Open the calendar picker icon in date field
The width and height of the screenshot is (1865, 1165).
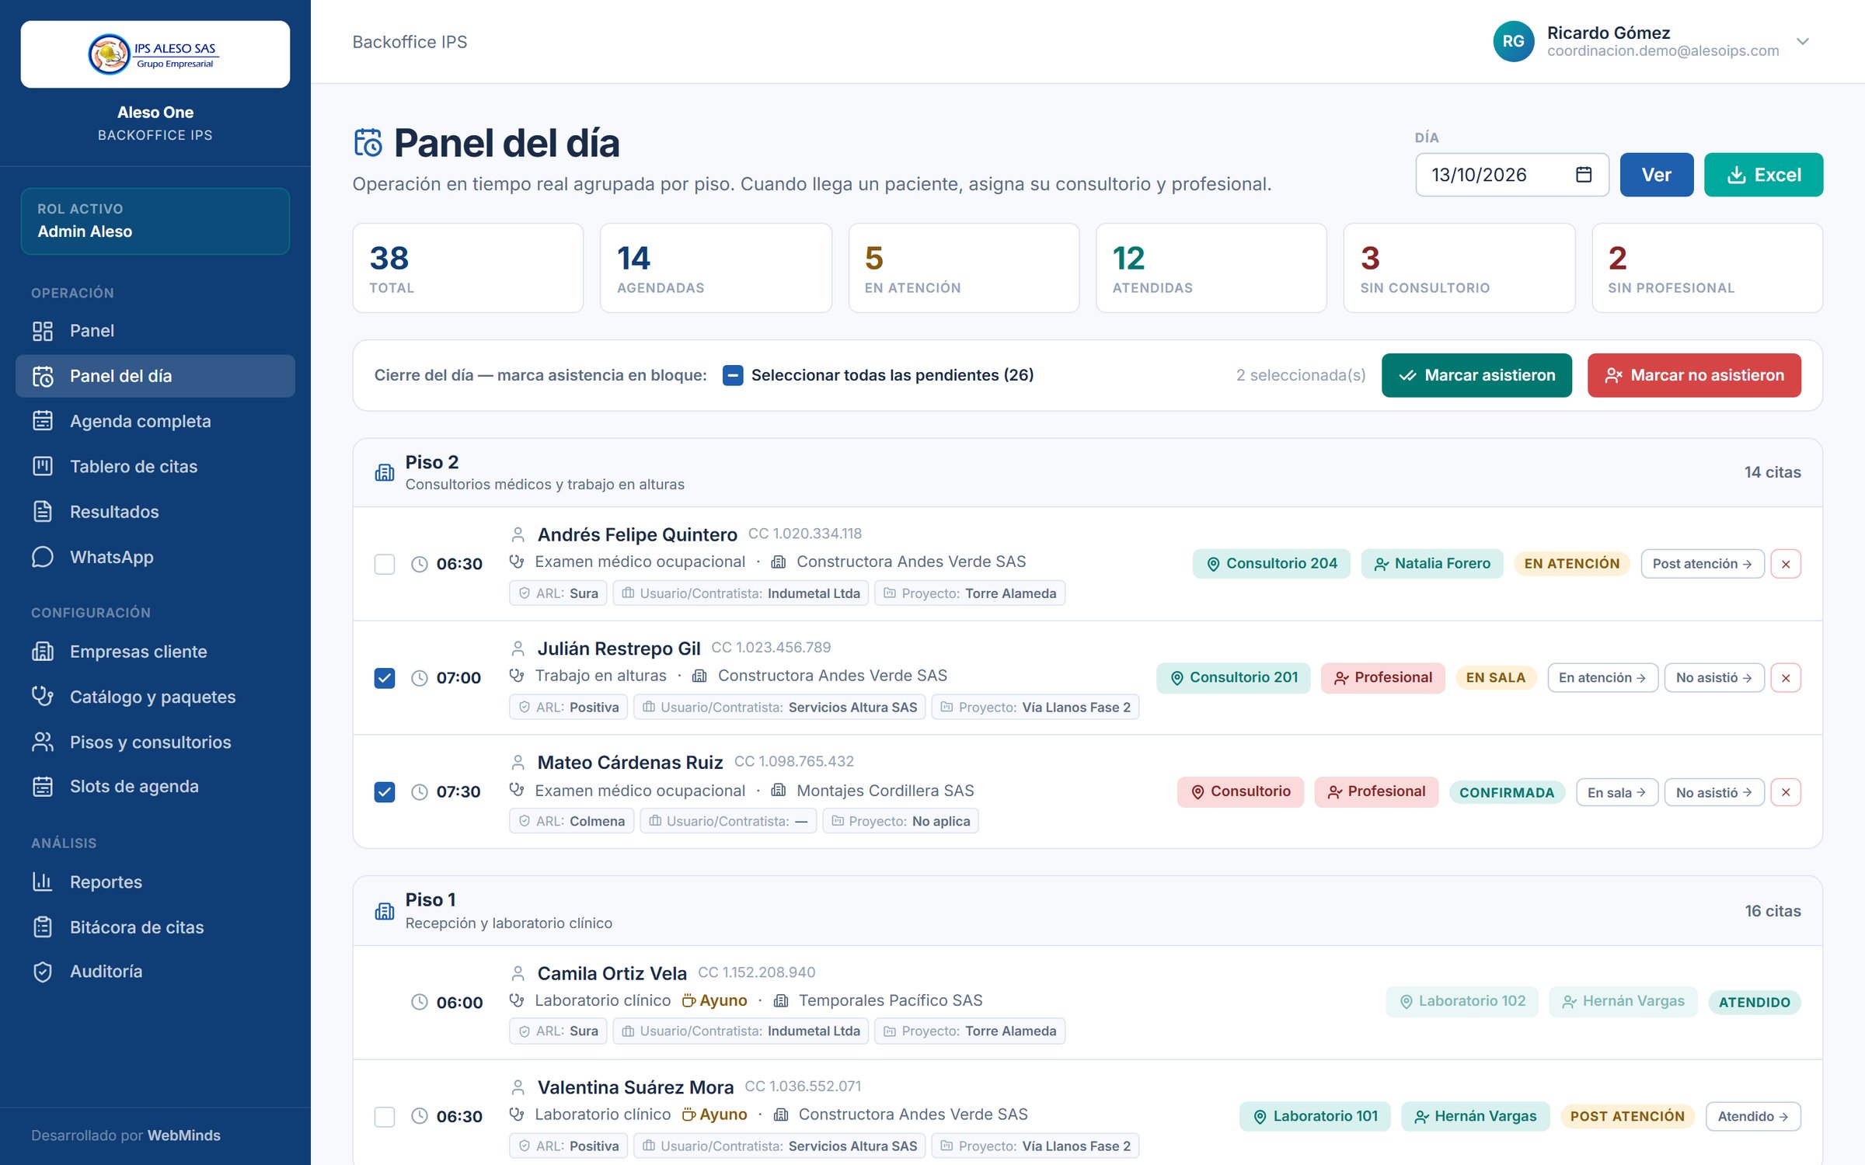pos(1583,175)
